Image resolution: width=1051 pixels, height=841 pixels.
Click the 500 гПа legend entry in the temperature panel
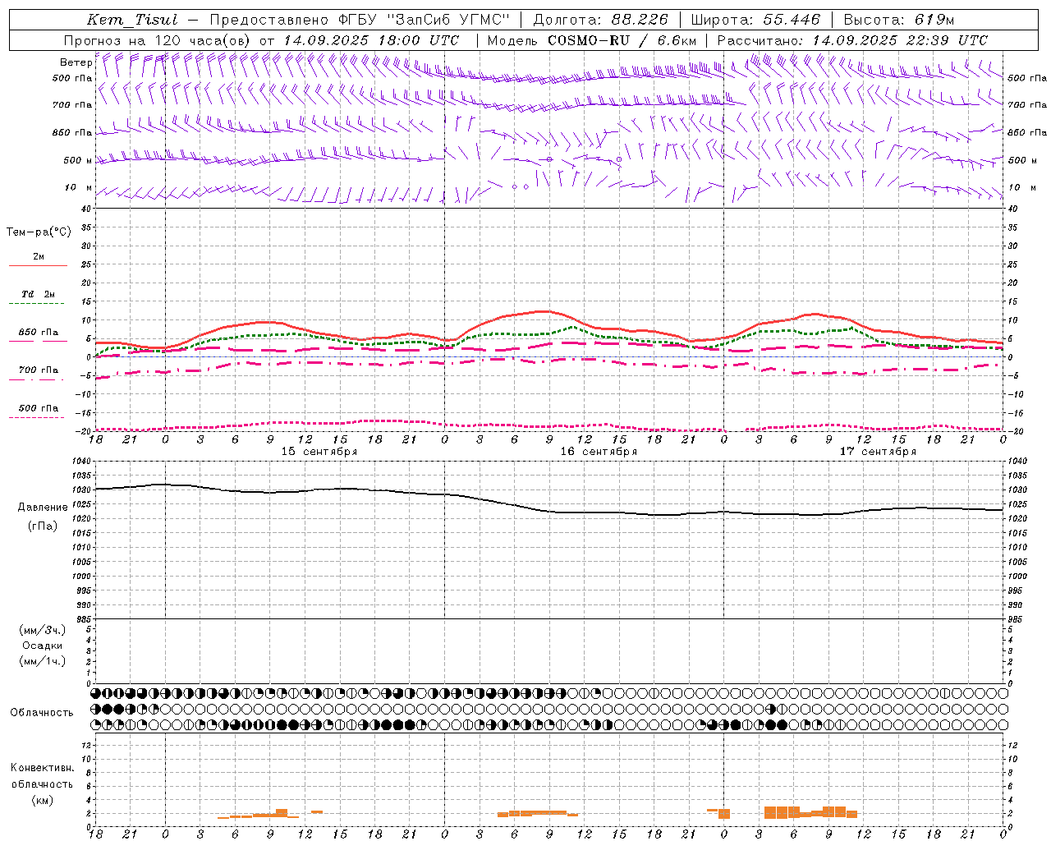click(x=38, y=408)
